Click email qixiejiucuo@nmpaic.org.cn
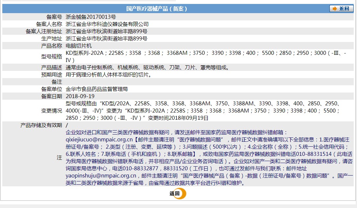 [x=99, y=139]
